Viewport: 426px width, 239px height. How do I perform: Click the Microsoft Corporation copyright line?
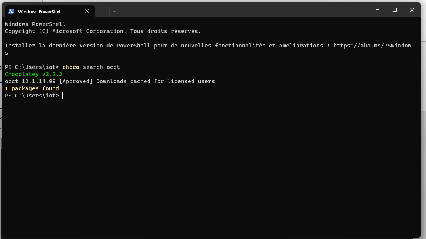(x=103, y=31)
